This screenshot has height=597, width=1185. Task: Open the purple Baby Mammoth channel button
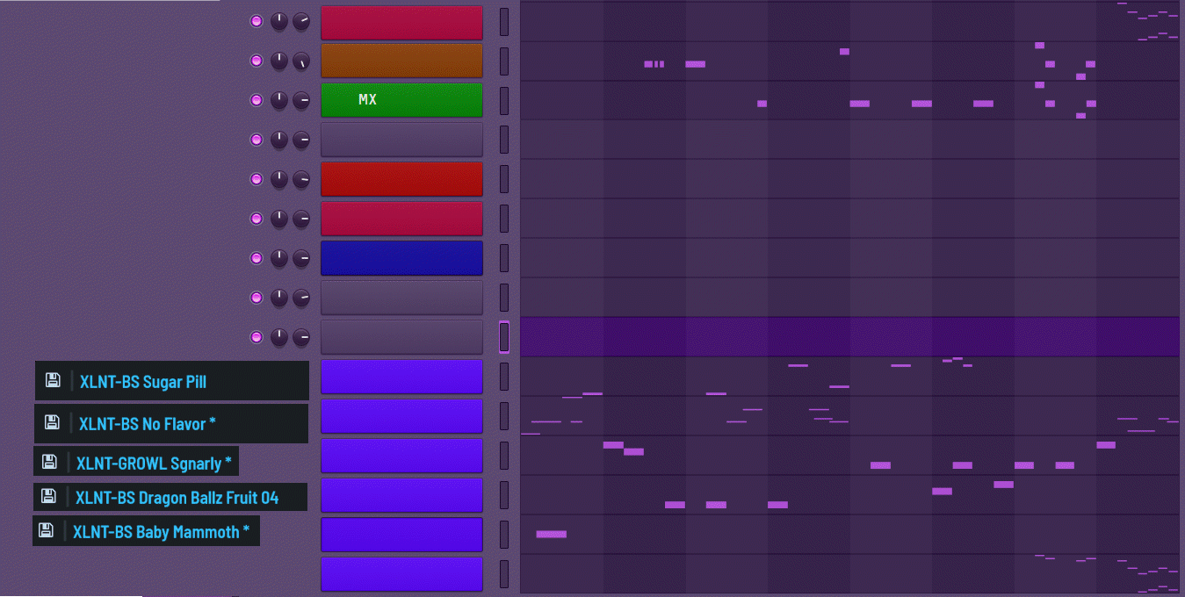pyautogui.click(x=401, y=535)
